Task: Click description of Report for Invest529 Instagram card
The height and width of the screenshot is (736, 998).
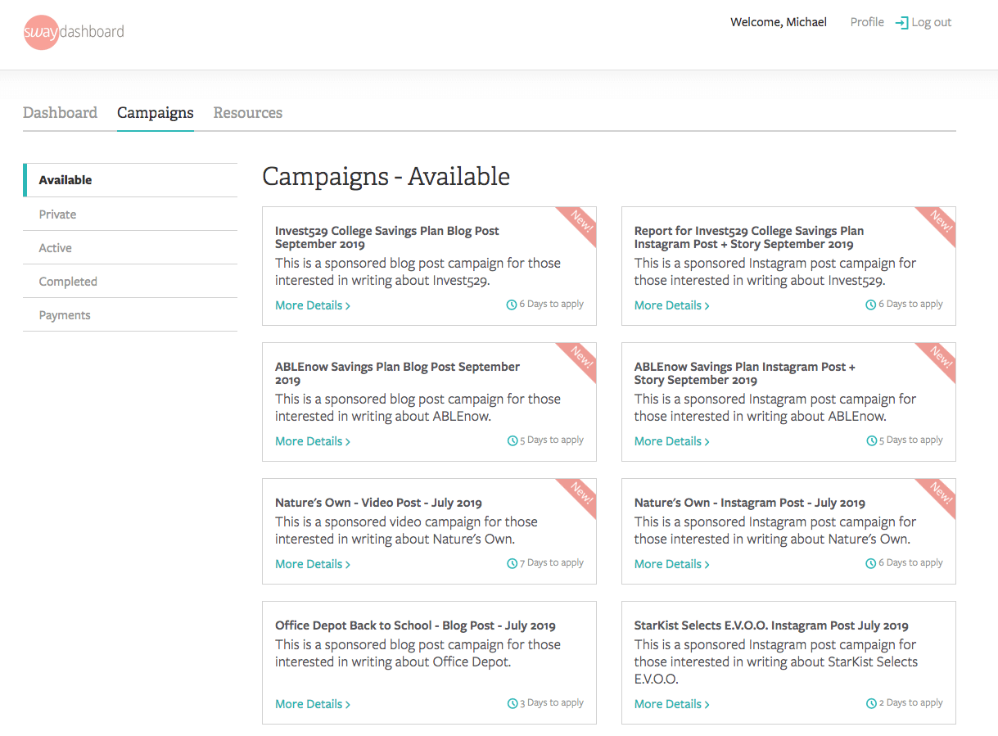Action: pos(775,272)
